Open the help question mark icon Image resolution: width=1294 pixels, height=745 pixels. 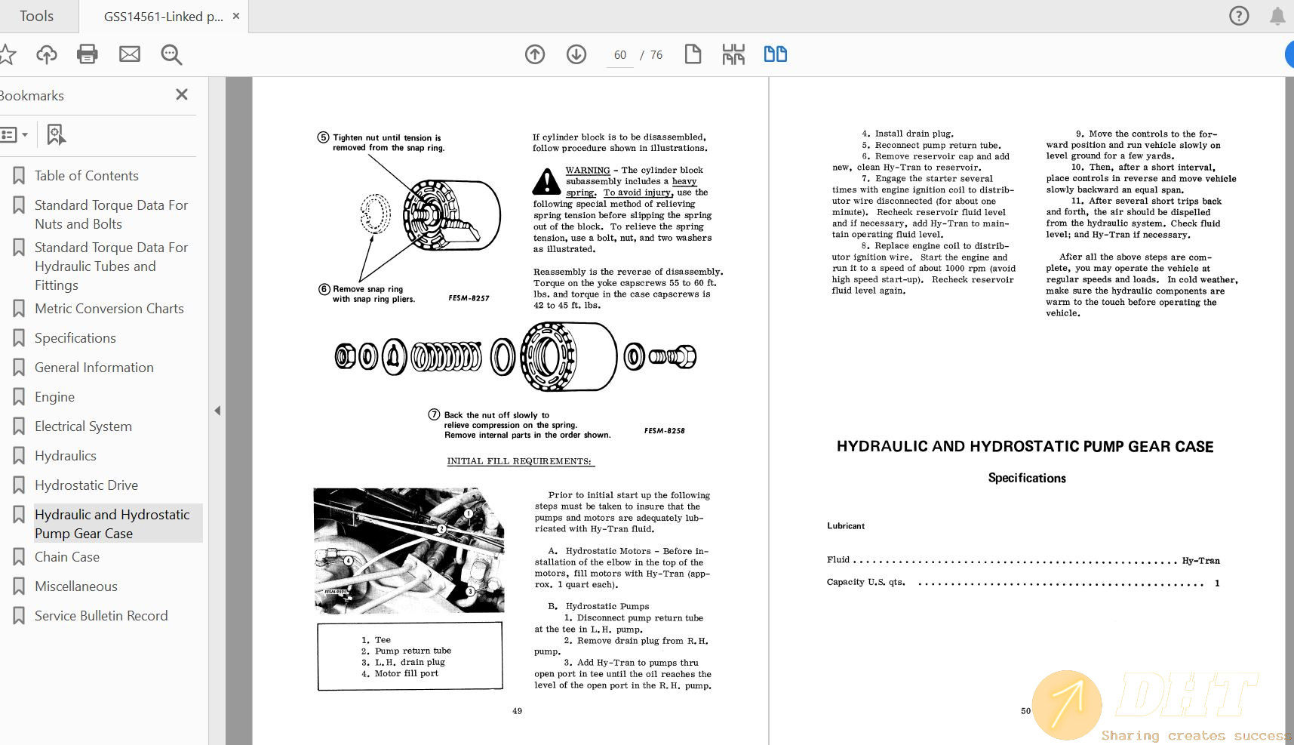click(1239, 16)
